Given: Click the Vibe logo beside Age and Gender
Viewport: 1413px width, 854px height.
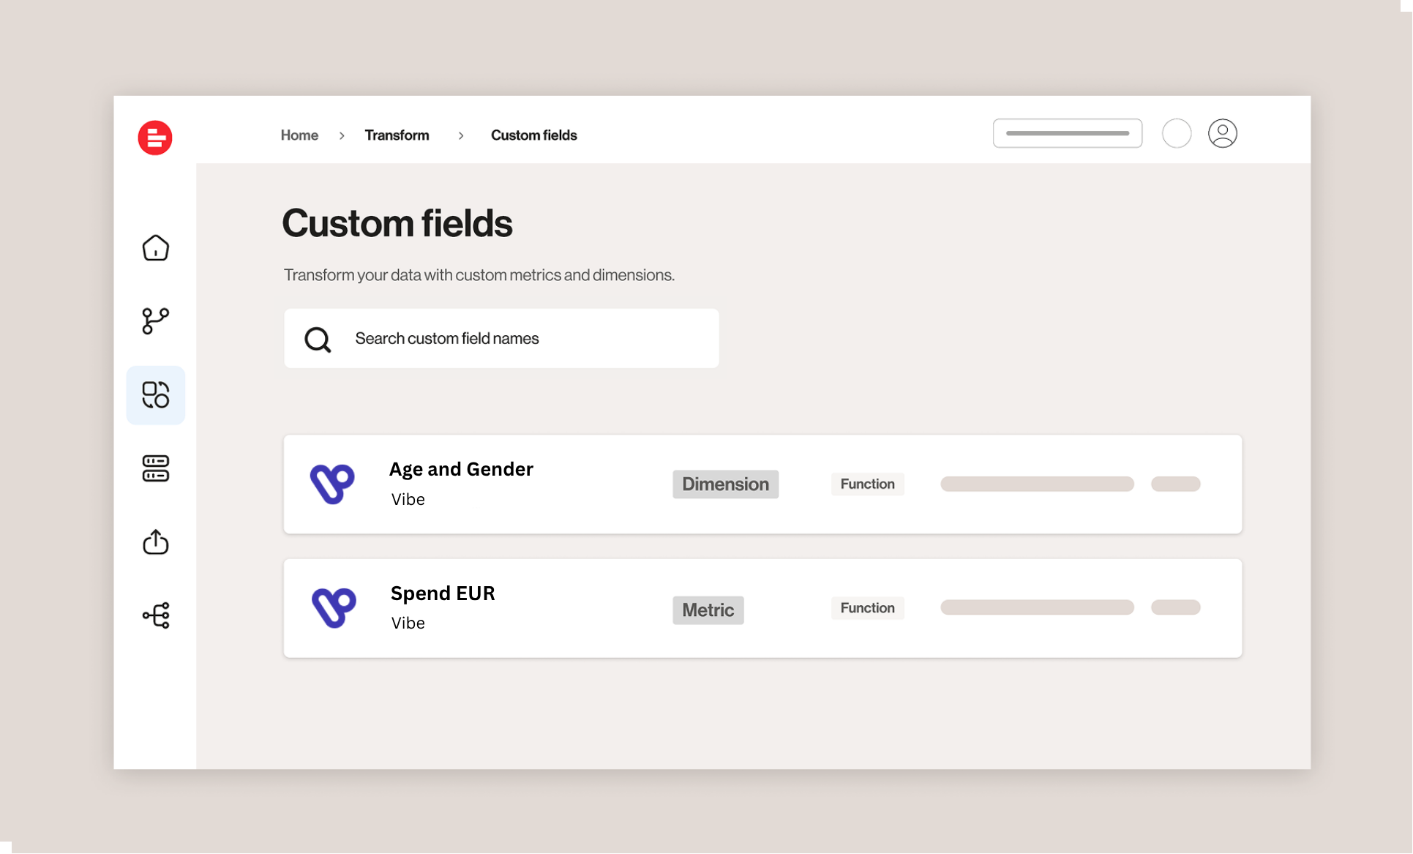Looking at the screenshot, I should [x=332, y=484].
